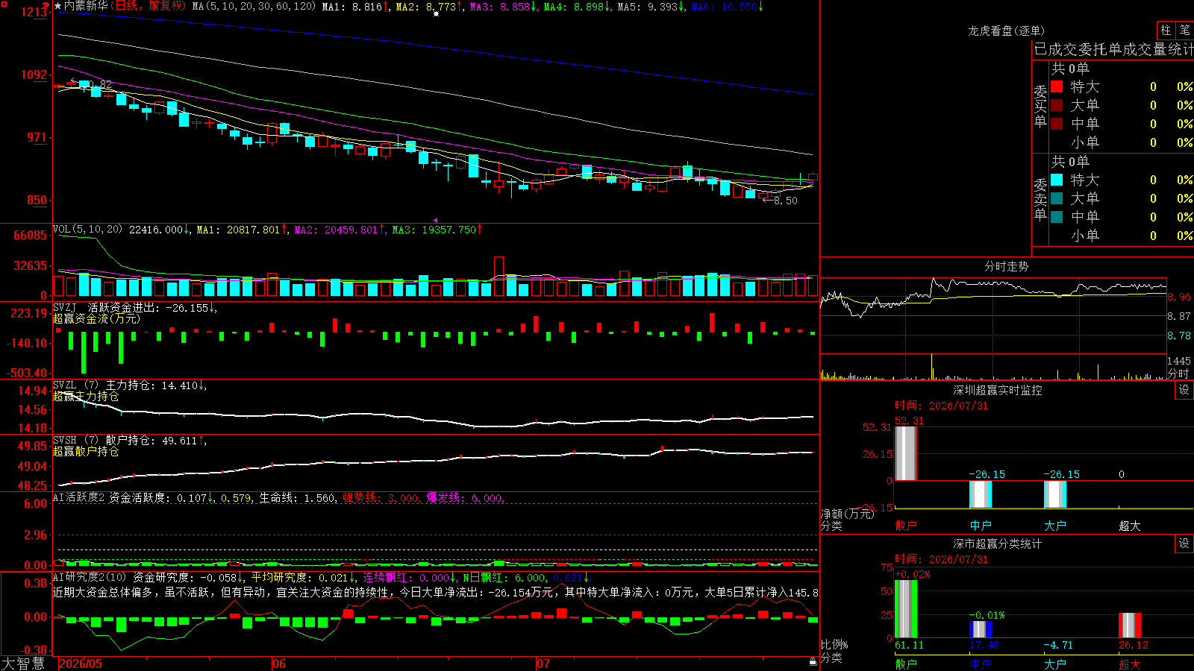Click the red question mark help icon
This screenshot has width=1194, height=671.
pyautogui.click(x=46, y=5)
